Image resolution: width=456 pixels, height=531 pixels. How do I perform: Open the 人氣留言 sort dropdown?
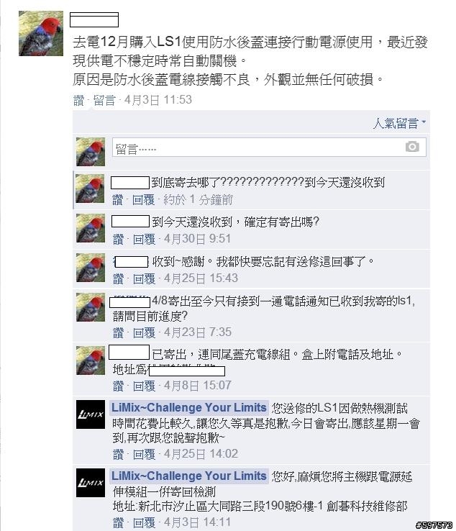coord(399,123)
